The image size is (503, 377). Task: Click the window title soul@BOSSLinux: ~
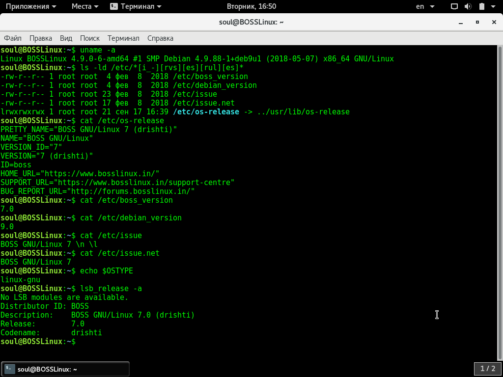point(251,22)
